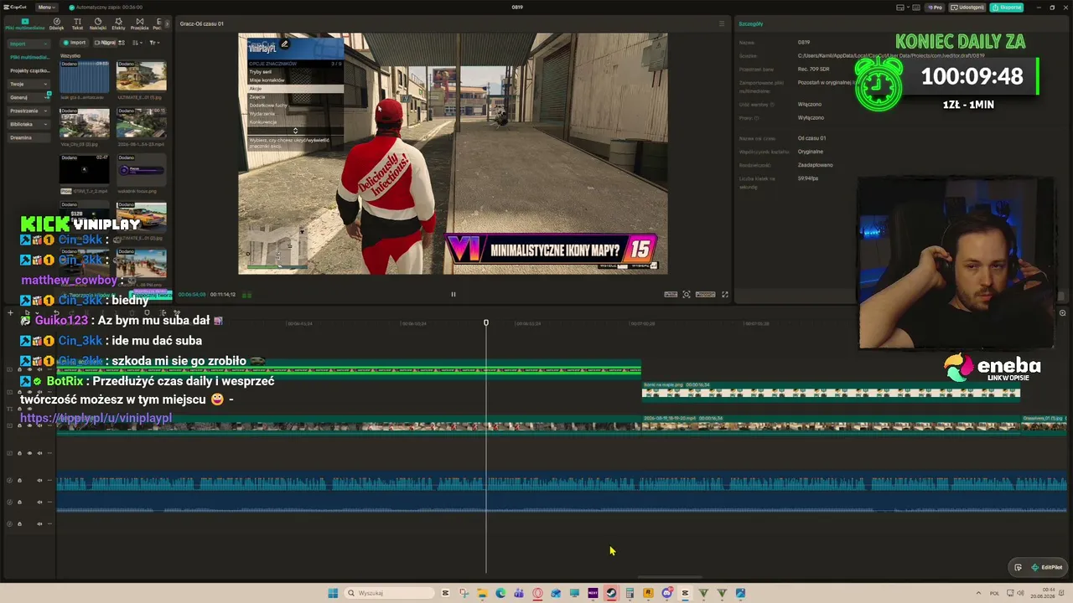Show more tool tabs with the arrow
Screen dimensions: 1073x603
pyautogui.click(x=166, y=23)
